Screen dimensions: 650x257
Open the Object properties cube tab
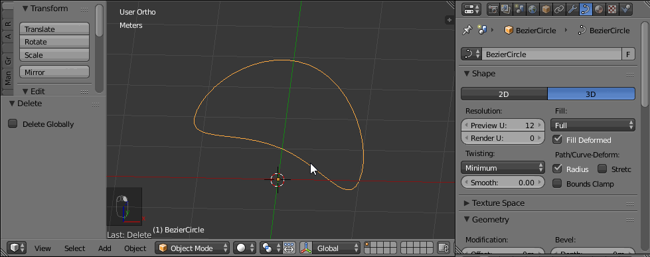tap(545, 9)
